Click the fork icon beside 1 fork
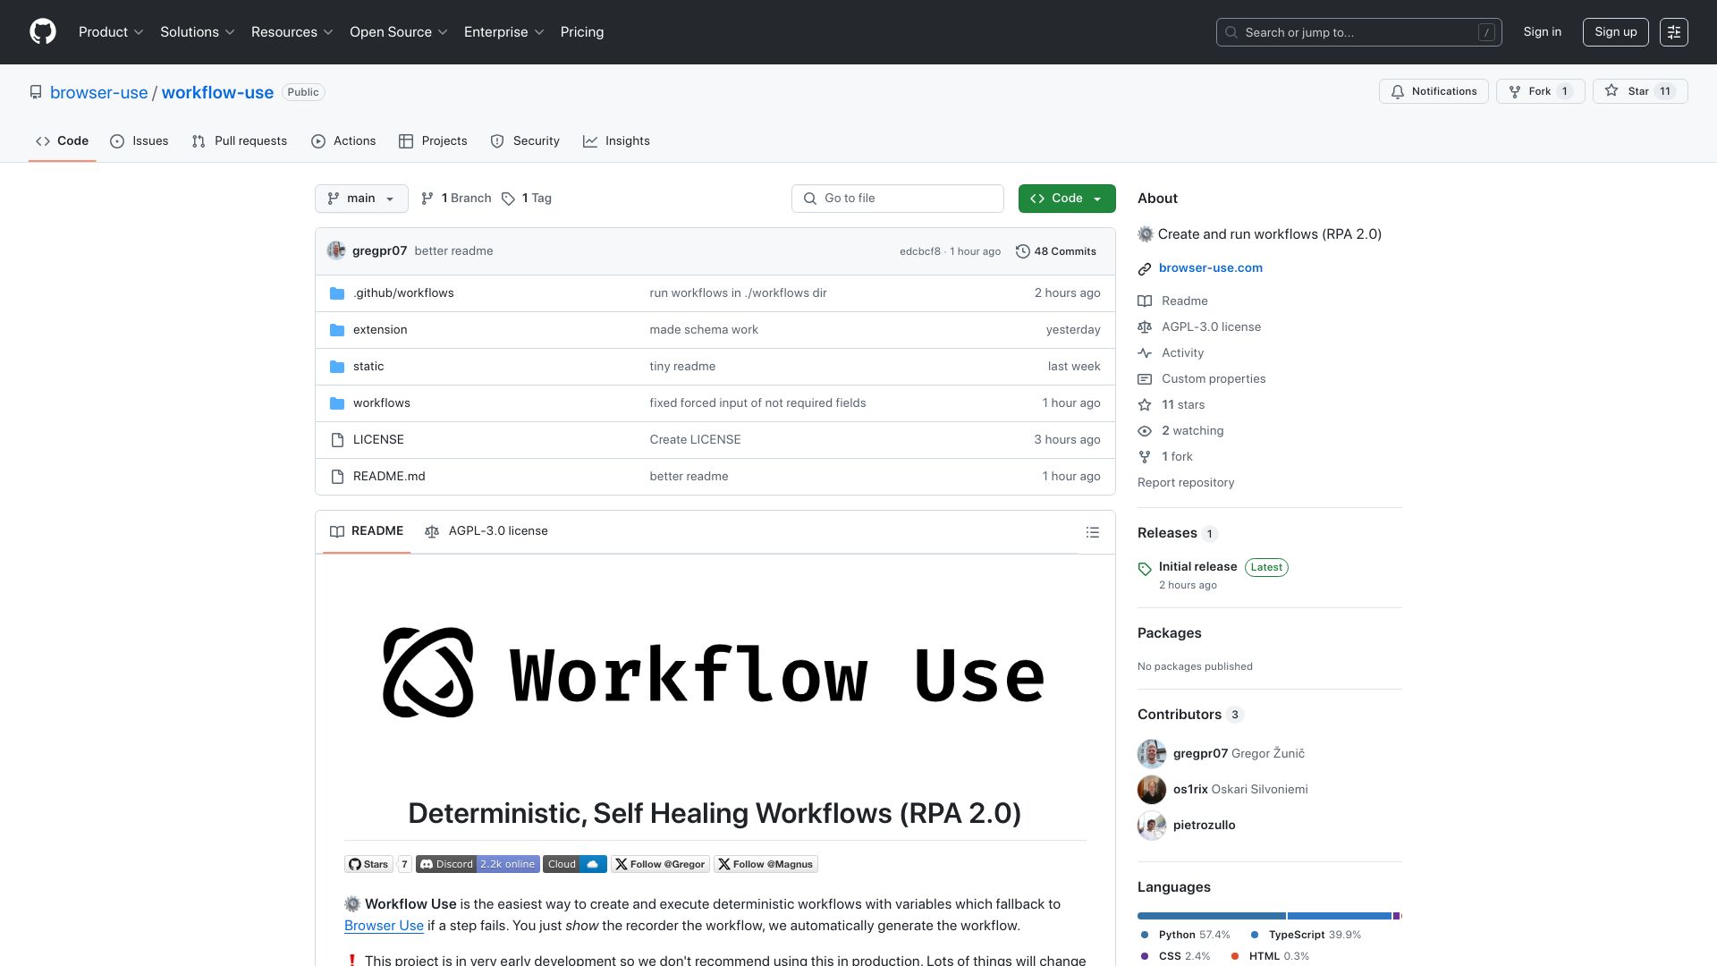This screenshot has height=966, width=1717. (x=1145, y=457)
